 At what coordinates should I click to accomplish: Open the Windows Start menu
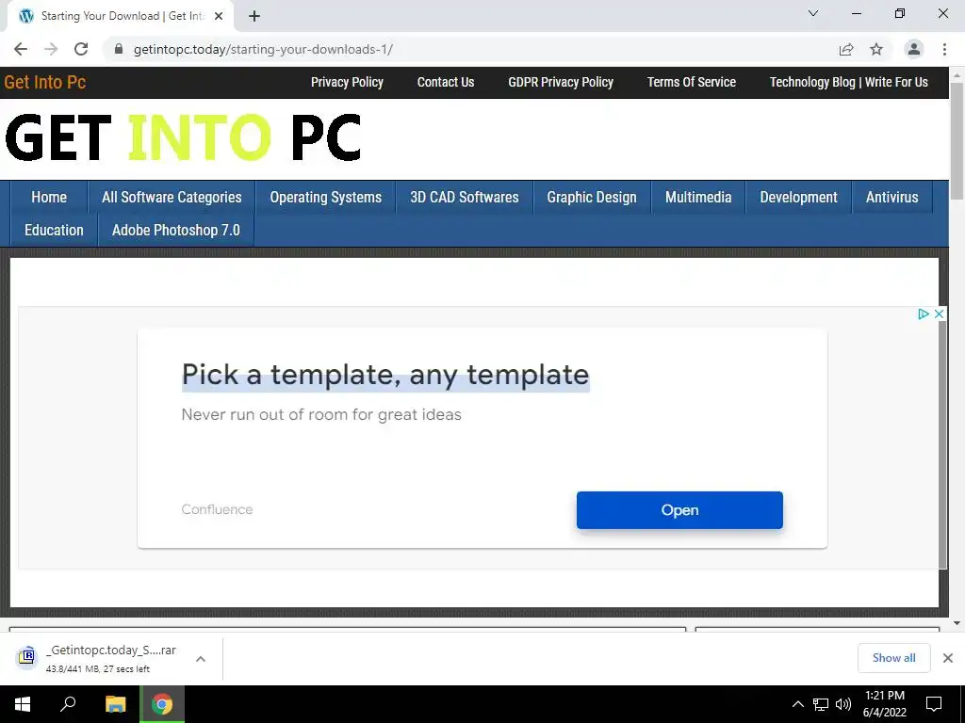[x=23, y=704]
